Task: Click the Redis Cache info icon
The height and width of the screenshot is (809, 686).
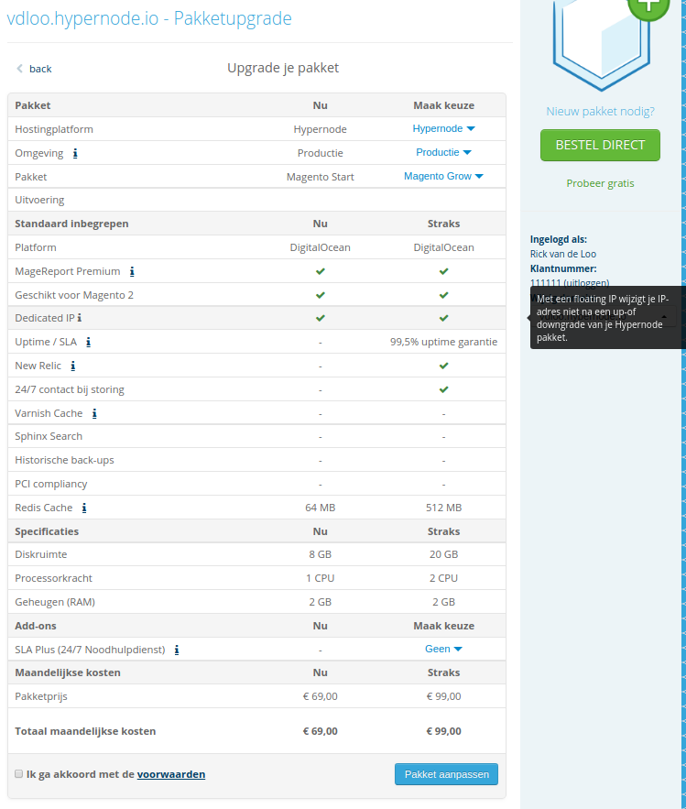Action: click(84, 508)
